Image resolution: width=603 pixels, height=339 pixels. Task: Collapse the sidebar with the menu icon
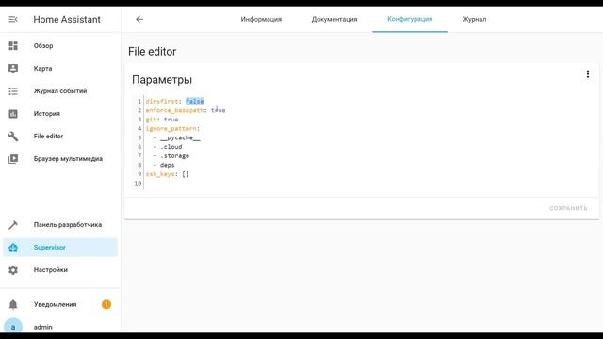click(x=13, y=19)
